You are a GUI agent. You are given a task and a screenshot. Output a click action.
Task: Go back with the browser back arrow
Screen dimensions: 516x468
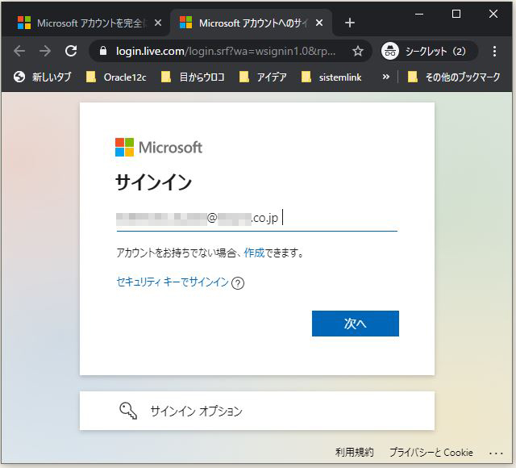point(19,51)
